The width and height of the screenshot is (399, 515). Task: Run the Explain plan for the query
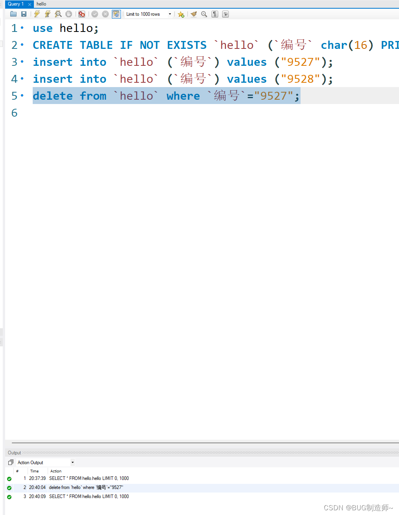[58, 14]
